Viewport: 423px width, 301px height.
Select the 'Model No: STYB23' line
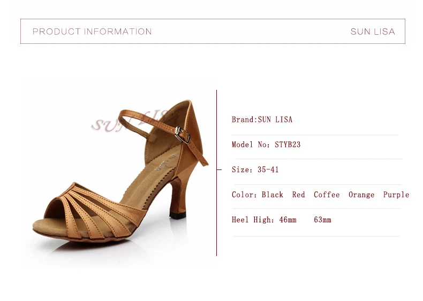tap(266, 144)
